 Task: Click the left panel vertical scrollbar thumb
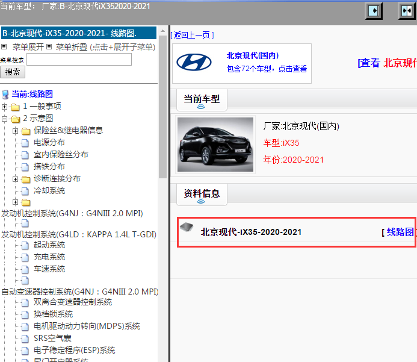click(x=162, y=107)
